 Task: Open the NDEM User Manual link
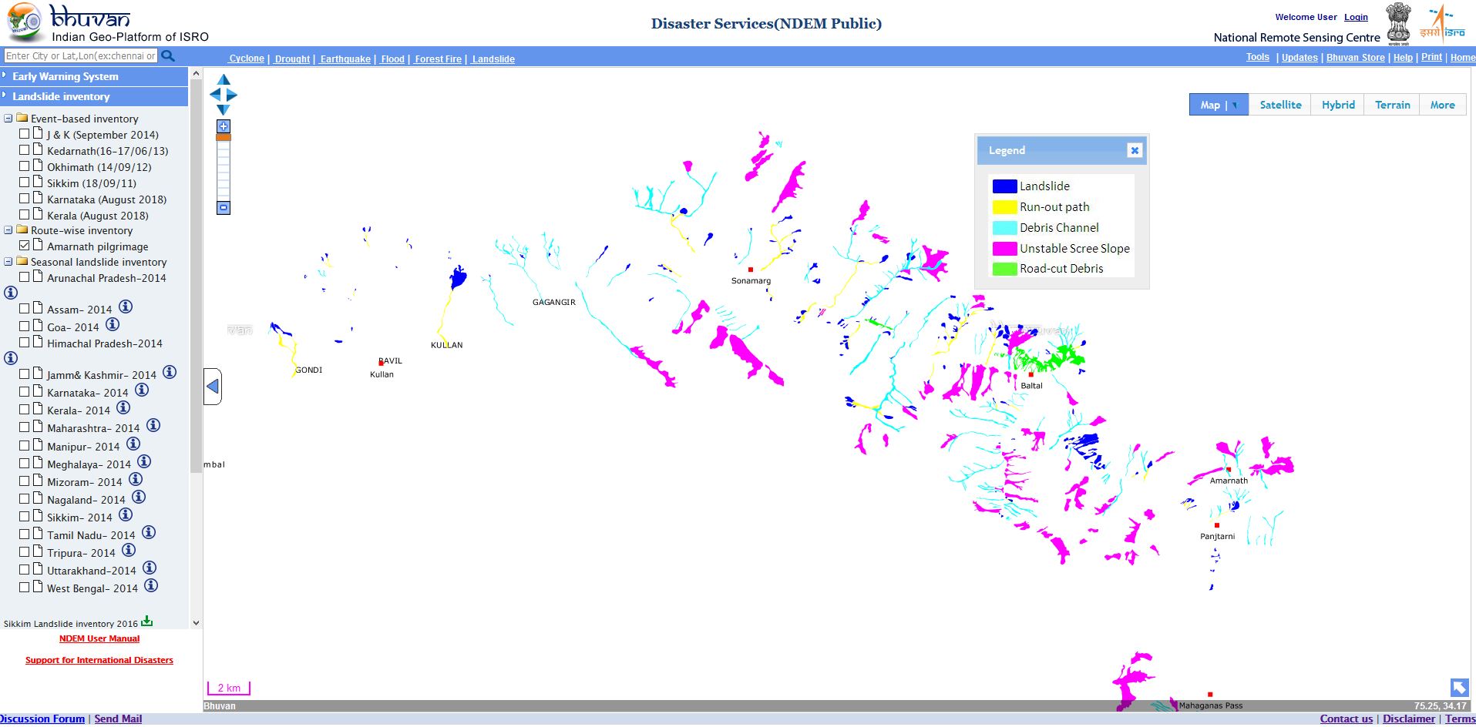(99, 638)
